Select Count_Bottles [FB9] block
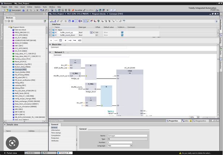Viewport: 223px width, 155px height. tap(22, 72)
